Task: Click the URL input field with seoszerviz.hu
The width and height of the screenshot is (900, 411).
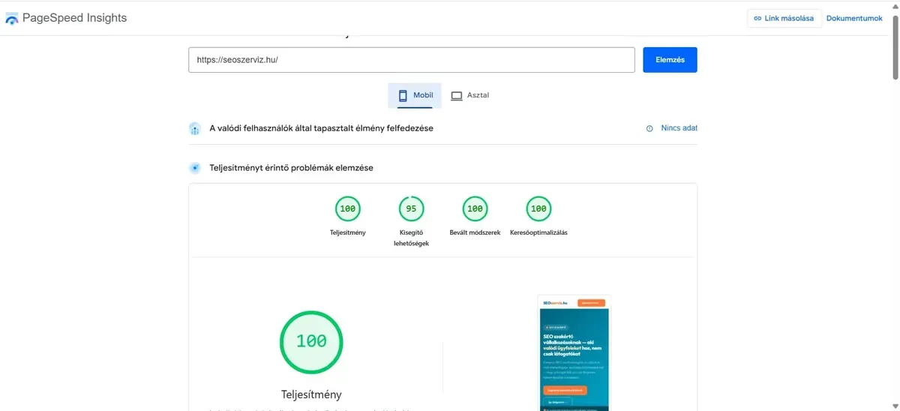Action: coord(412,60)
